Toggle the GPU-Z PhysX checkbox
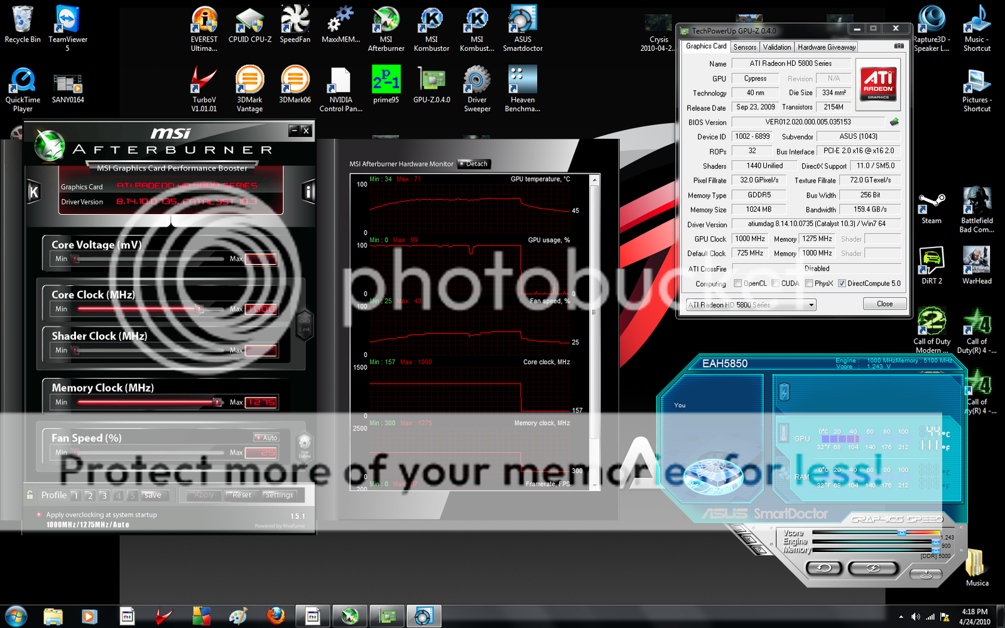 [809, 283]
